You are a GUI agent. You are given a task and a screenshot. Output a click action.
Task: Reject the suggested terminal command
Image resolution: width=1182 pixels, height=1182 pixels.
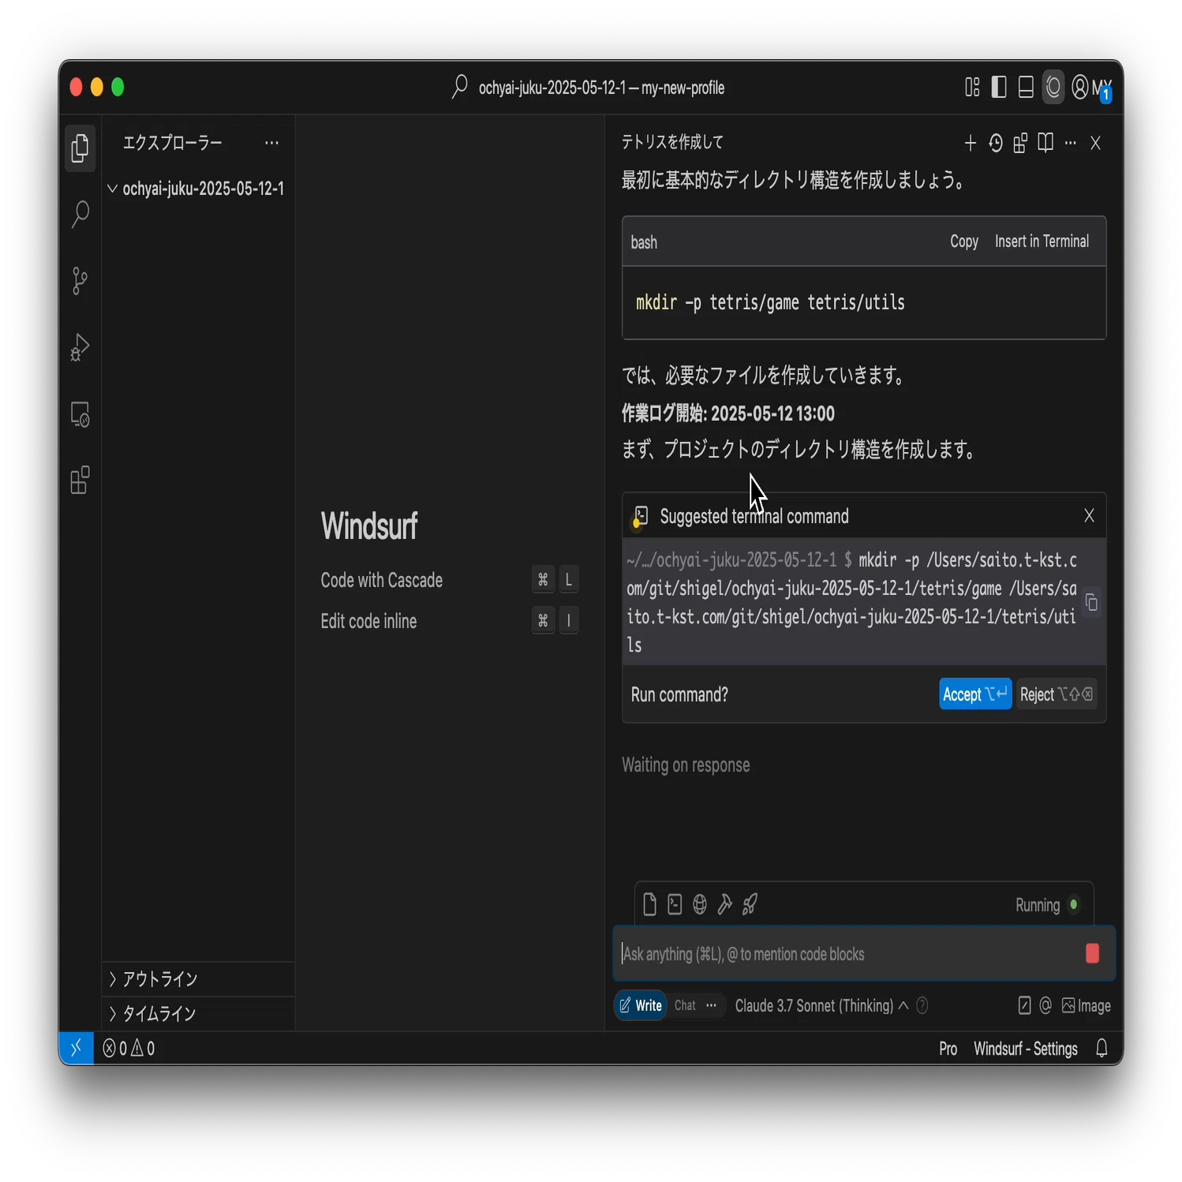1056,694
